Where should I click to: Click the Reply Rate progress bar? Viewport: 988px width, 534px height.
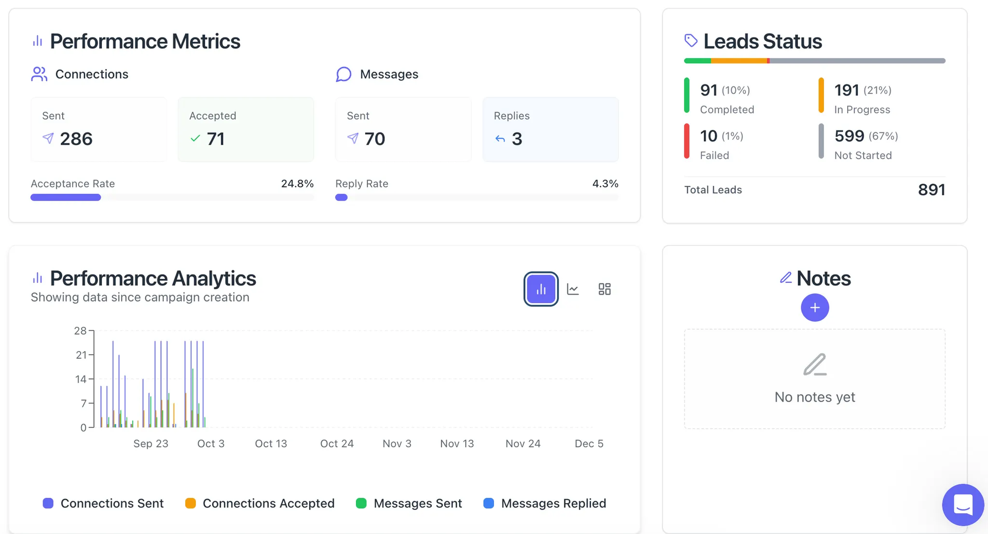476,197
